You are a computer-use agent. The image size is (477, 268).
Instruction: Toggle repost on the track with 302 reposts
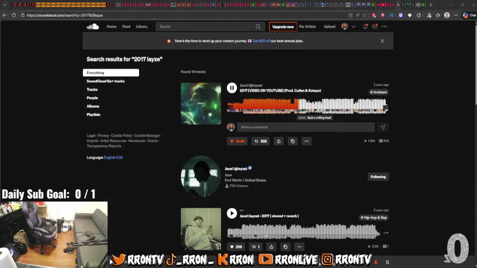pyautogui.click(x=260, y=141)
